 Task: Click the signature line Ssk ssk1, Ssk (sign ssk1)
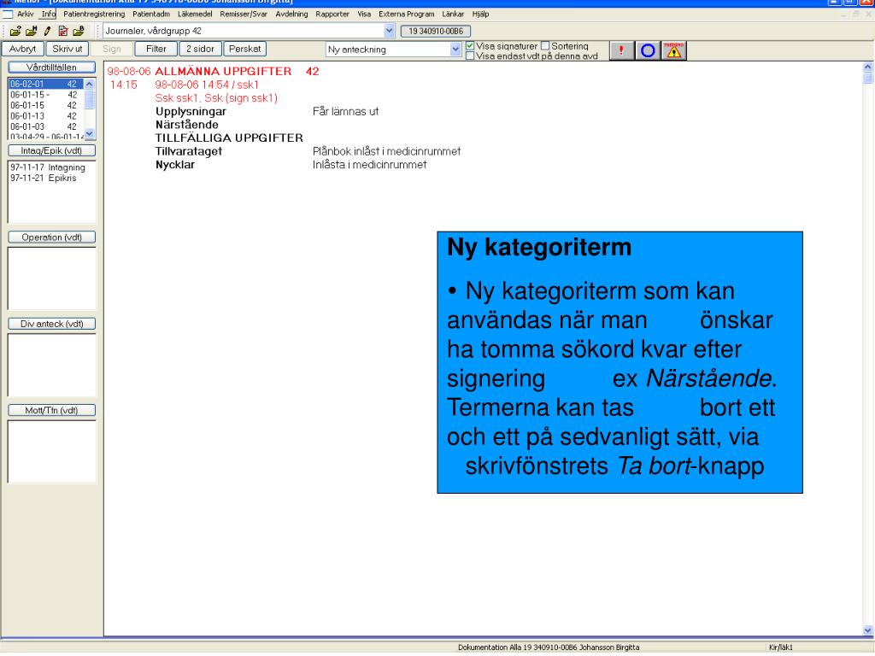point(216,98)
